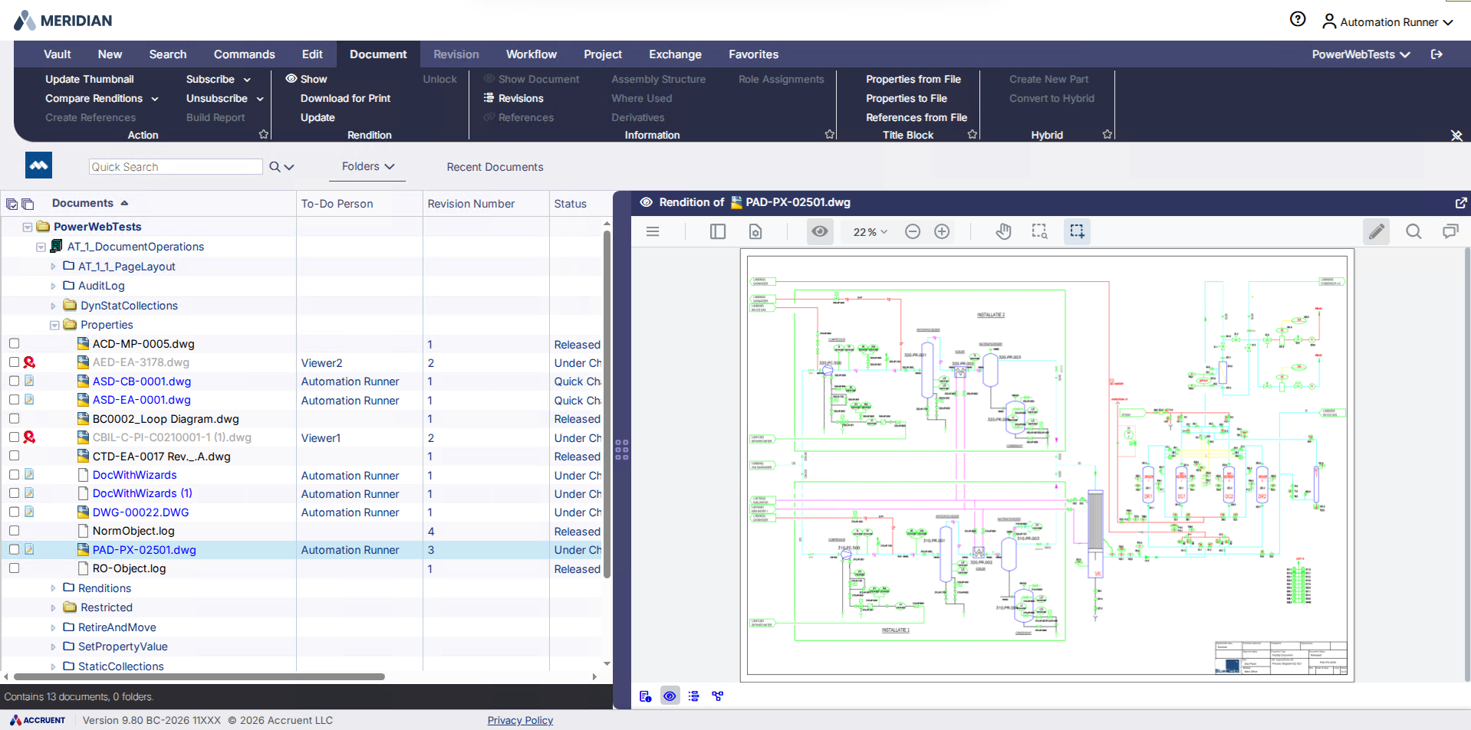Image resolution: width=1471 pixels, height=730 pixels.
Task: Check the box for RO-Object.log
Action: click(14, 568)
